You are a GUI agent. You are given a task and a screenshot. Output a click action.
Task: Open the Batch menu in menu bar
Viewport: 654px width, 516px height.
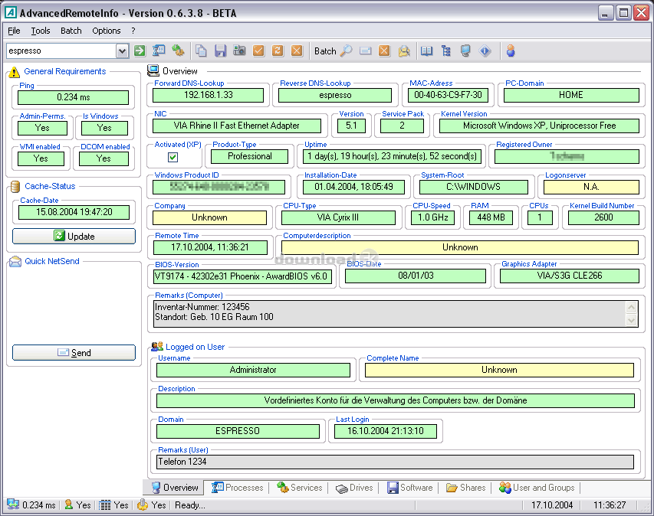71,31
